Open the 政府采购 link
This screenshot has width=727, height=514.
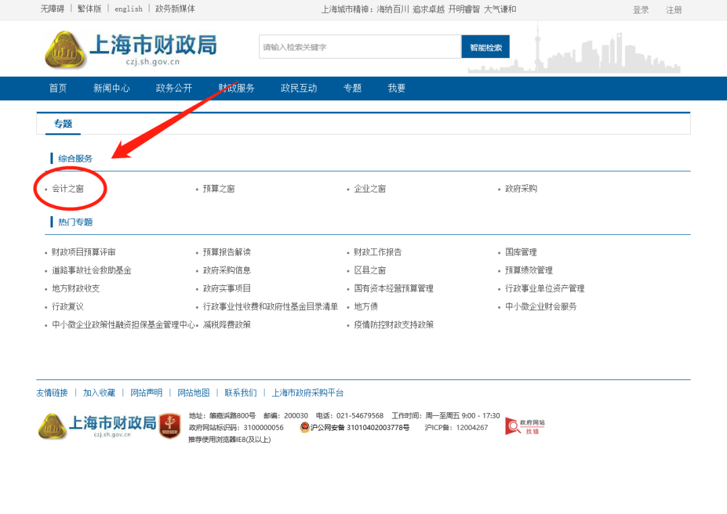[521, 188]
